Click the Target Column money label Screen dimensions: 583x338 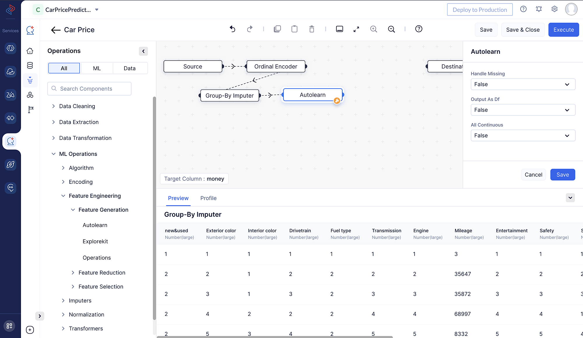[x=194, y=179]
